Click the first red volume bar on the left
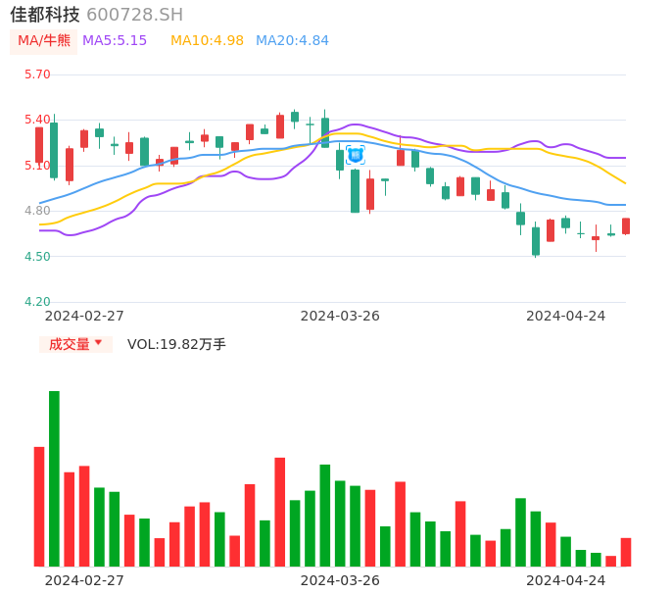This screenshot has width=672, height=594. click(39, 507)
